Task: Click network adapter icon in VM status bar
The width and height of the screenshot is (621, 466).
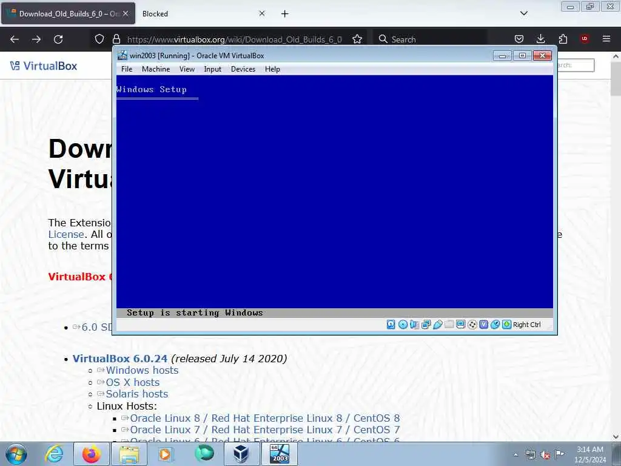Action: click(426, 325)
